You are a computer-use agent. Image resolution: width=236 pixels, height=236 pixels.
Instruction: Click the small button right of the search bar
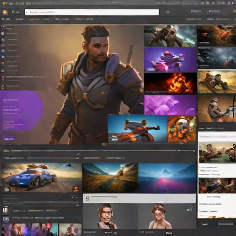(x=168, y=12)
